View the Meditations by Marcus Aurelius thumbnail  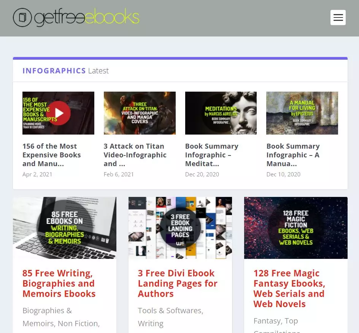(x=221, y=113)
